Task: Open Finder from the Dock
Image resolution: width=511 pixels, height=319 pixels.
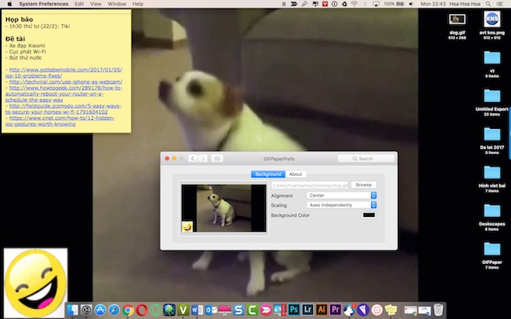Action: tap(72, 310)
